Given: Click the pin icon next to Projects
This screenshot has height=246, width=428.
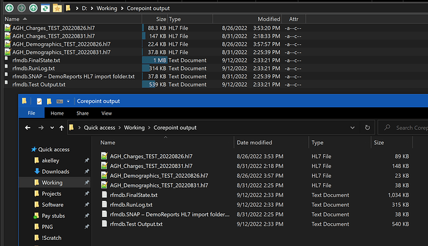Looking at the screenshot, I should pyautogui.click(x=87, y=193).
